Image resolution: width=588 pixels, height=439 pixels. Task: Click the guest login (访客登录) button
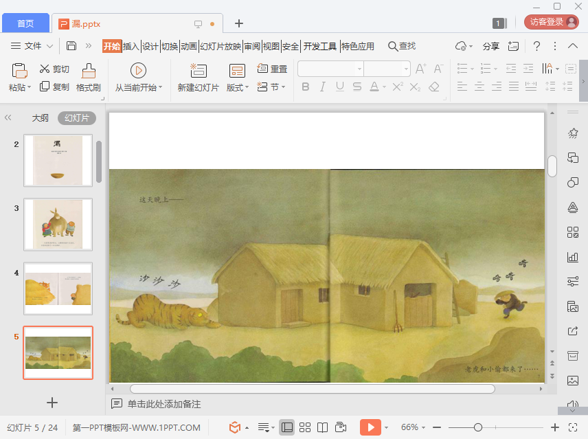(x=552, y=22)
